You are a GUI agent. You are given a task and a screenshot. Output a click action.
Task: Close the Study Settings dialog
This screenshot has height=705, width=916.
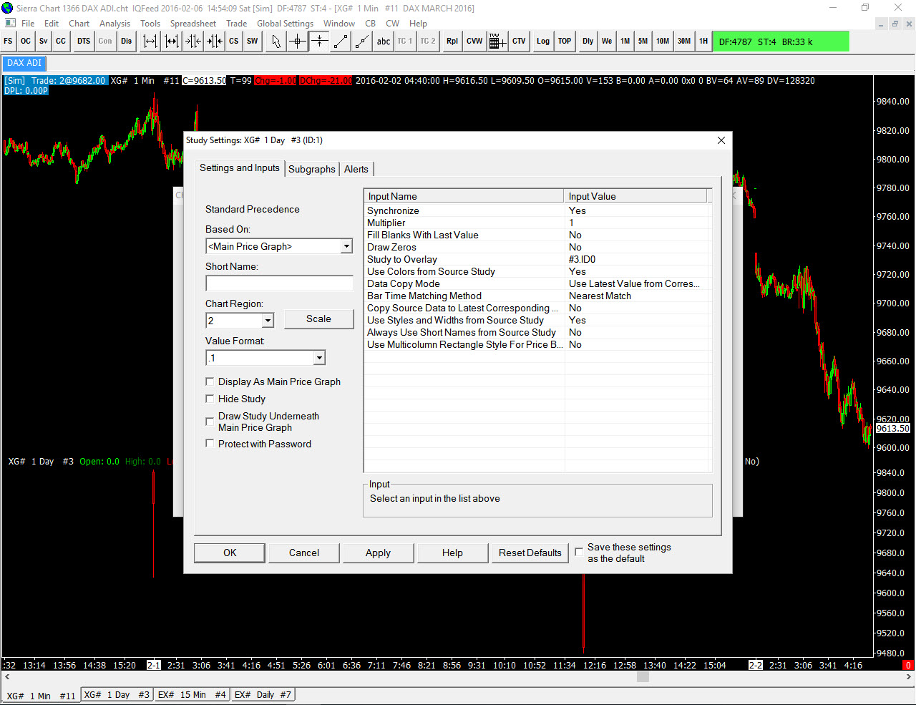721,140
